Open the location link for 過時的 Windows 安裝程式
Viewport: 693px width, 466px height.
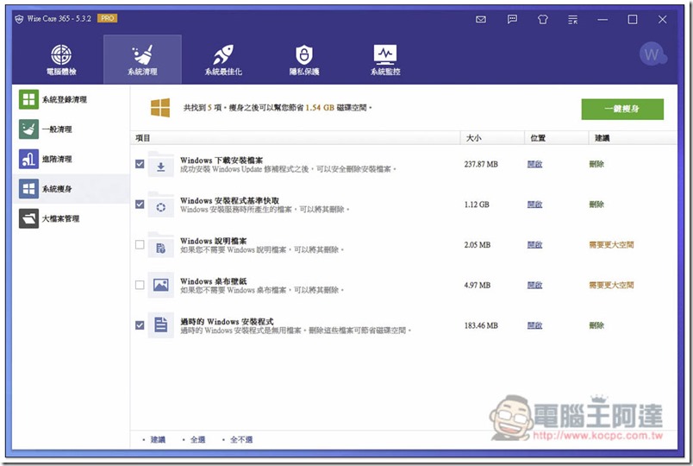click(x=534, y=325)
